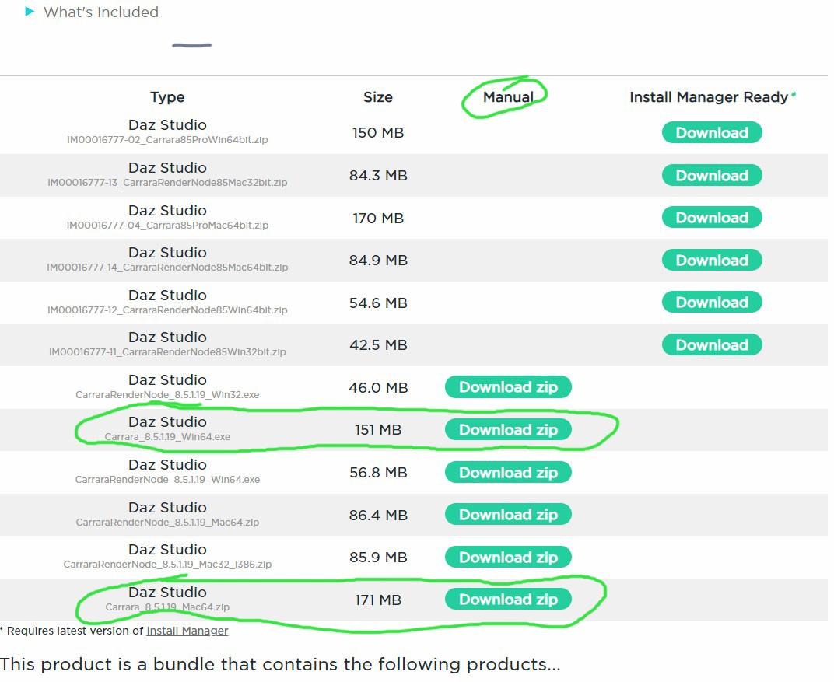Expand the What's Included section triangle

[x=30, y=12]
